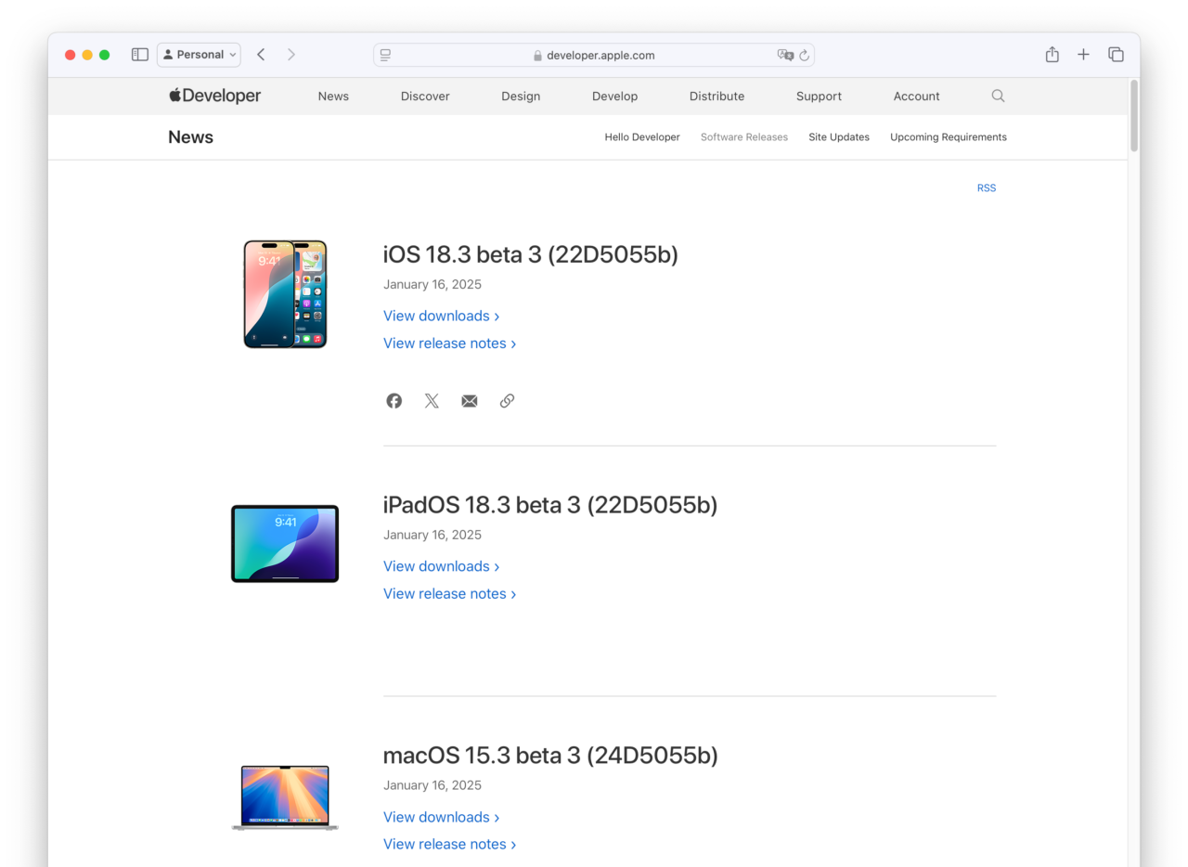Open the Discover menu in the navigation bar

(425, 97)
